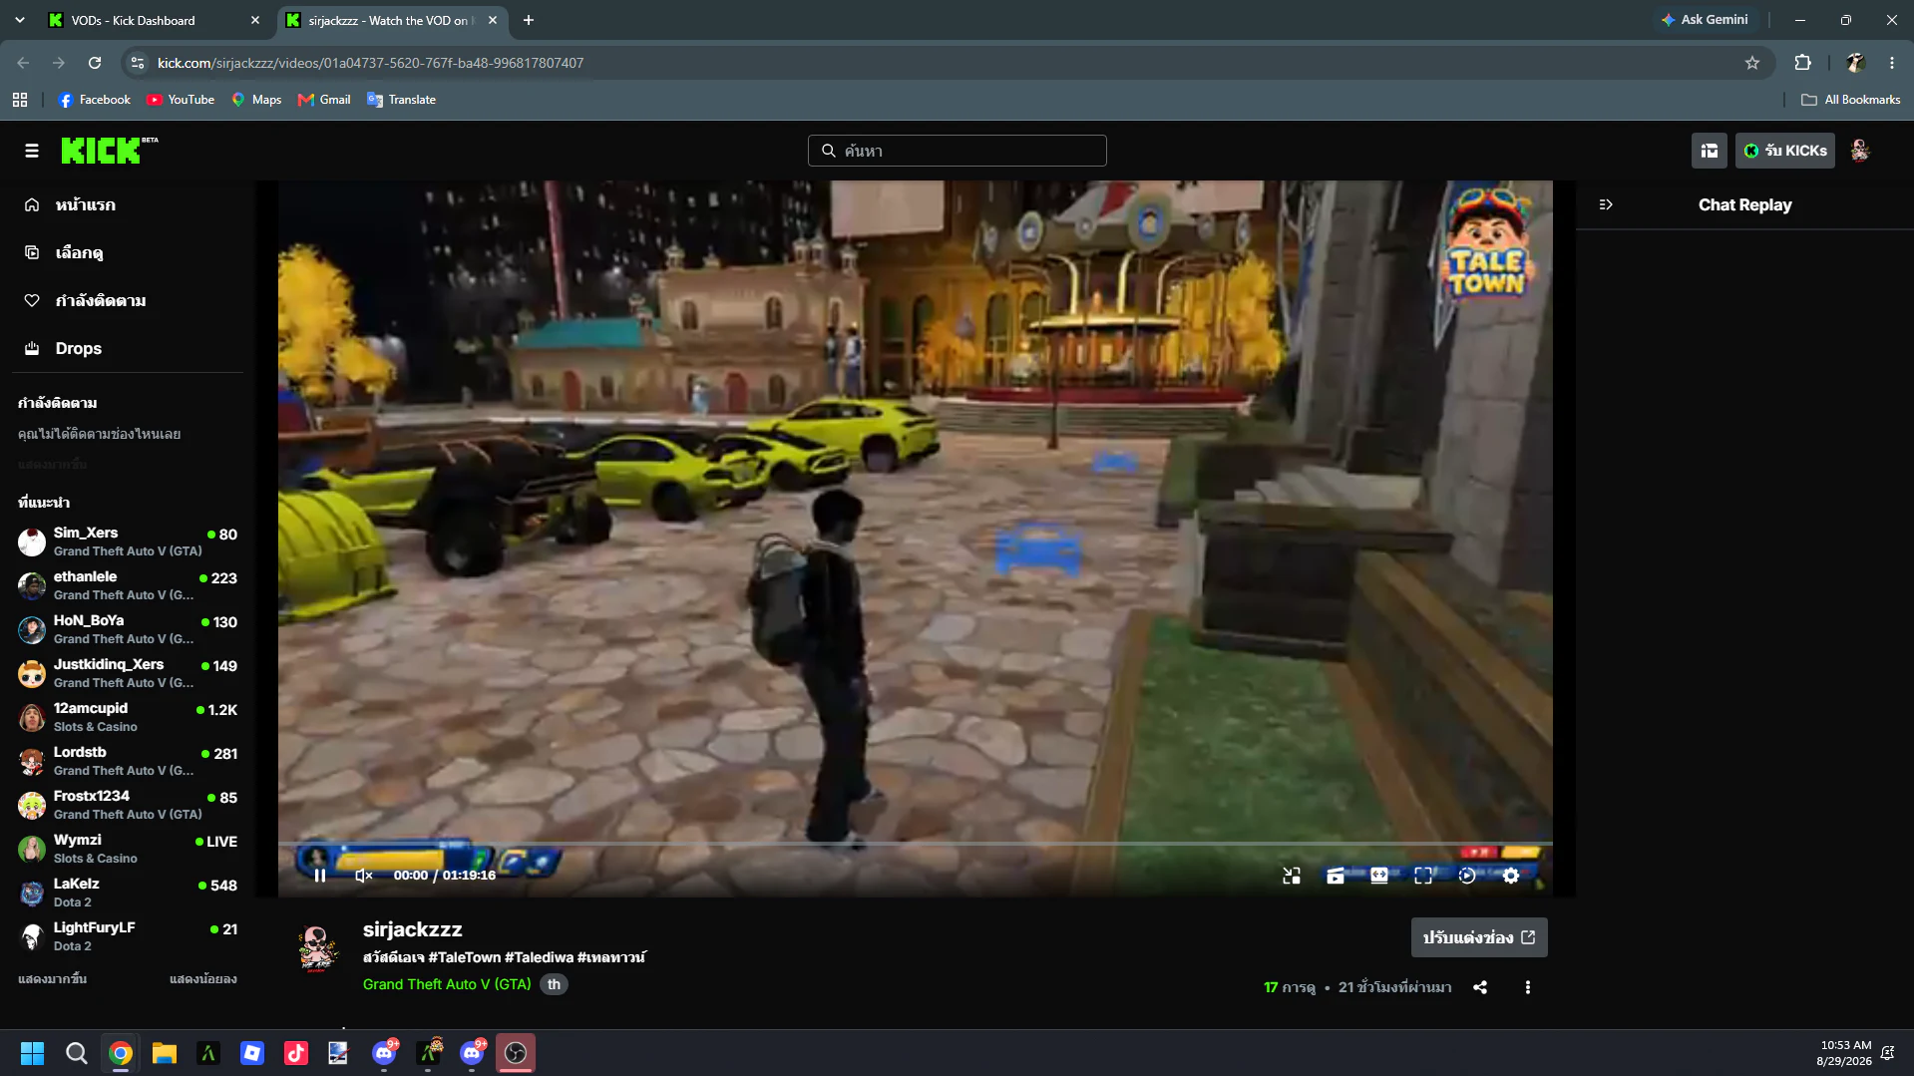Reload the current page
Screen dimensions: 1914x1076
coord(95,63)
